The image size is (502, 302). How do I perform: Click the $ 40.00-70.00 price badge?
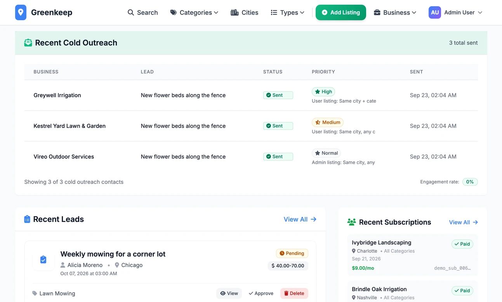pyautogui.click(x=288, y=266)
